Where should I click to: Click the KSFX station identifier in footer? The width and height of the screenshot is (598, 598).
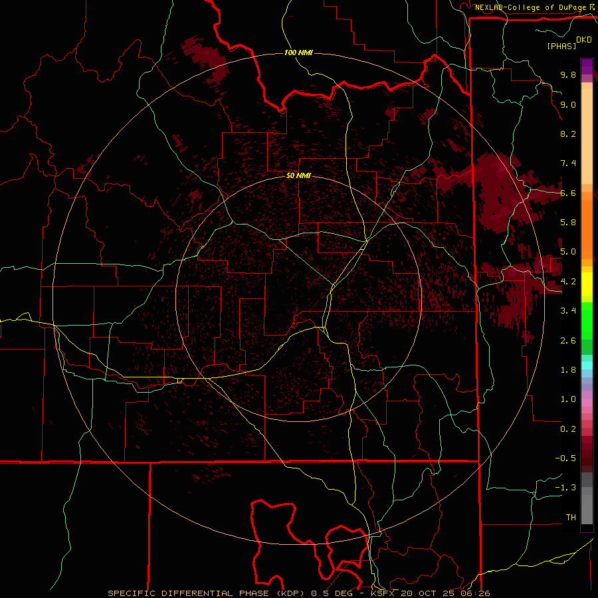(383, 593)
